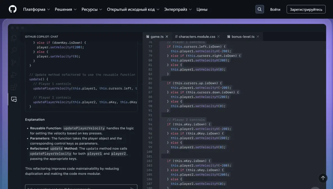Open the Цены pricing link

[202, 9]
